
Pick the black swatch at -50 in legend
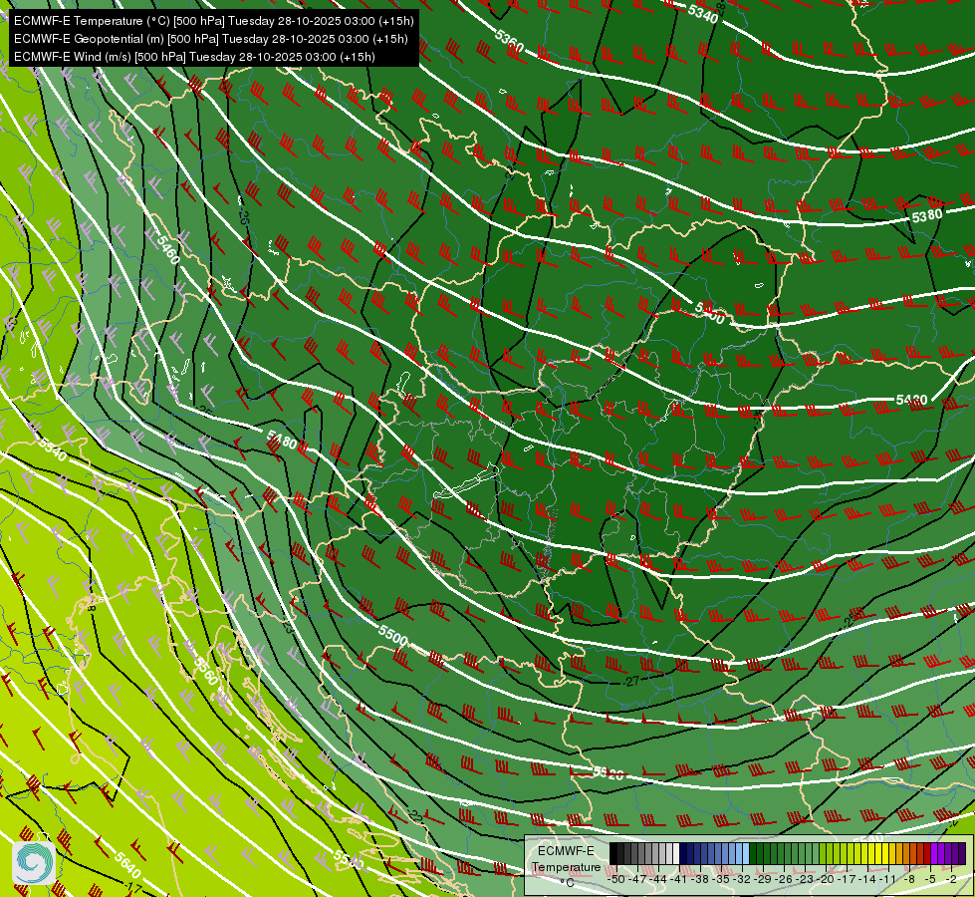click(x=613, y=853)
